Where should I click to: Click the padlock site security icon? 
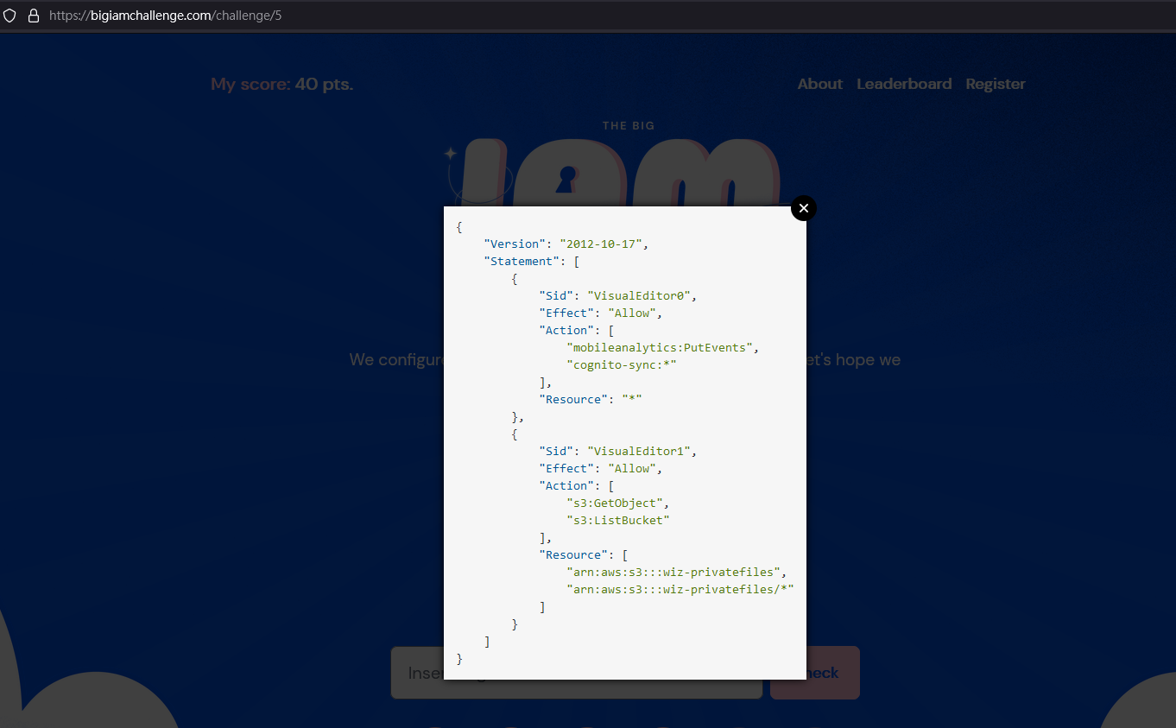pos(34,16)
